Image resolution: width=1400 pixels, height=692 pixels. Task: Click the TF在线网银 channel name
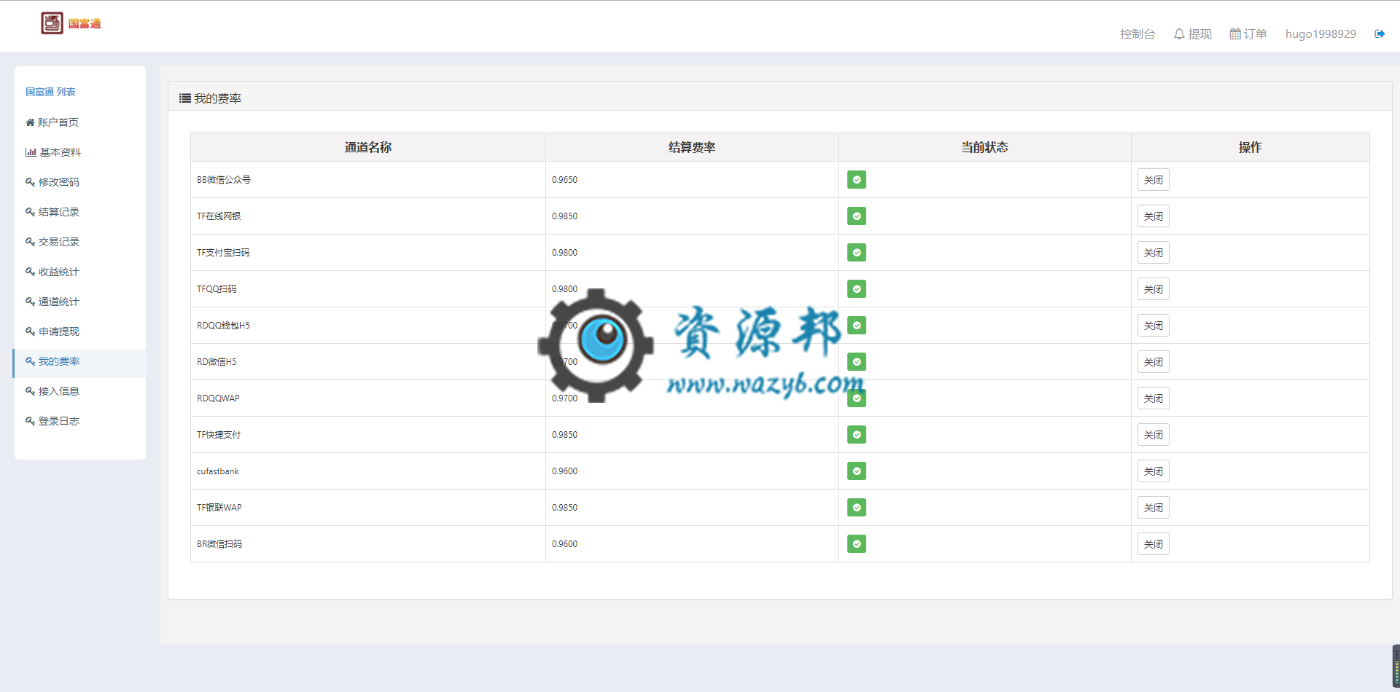coord(219,216)
